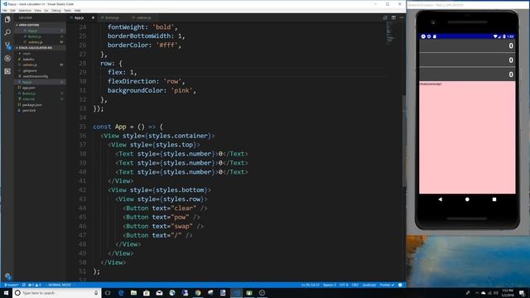Select app.json in the file tree

[40, 88]
